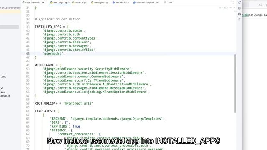Click the docker-compose.yml tab icon
Image resolution: width=267 pixels, height=150 pixels.
click(134, 2)
